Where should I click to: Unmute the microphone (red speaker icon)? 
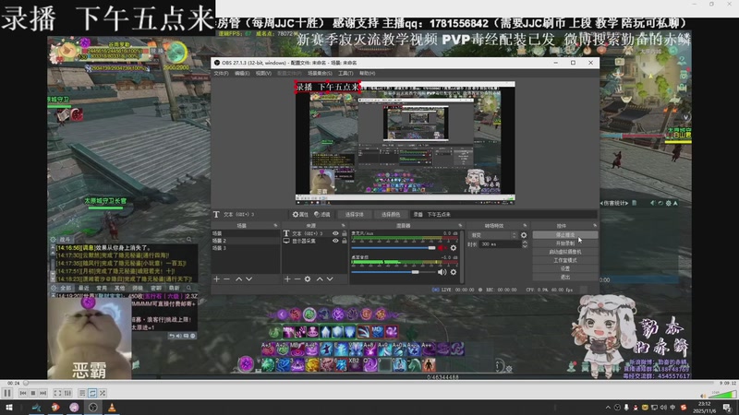(442, 248)
